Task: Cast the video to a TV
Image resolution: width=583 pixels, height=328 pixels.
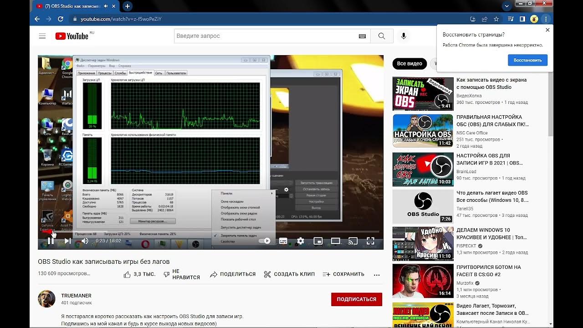Action: tap(353, 241)
